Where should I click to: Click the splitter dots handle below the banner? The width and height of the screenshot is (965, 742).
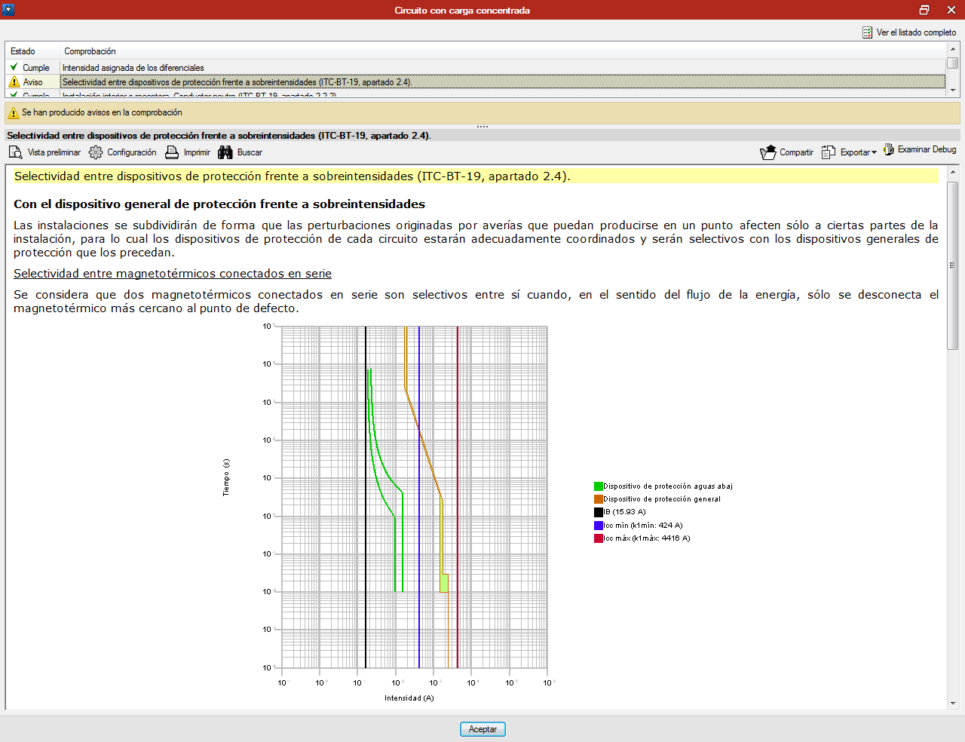point(482,127)
